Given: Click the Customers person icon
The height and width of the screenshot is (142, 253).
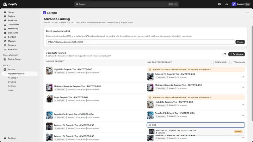Looking at the screenshot, I should [x=5, y=25].
